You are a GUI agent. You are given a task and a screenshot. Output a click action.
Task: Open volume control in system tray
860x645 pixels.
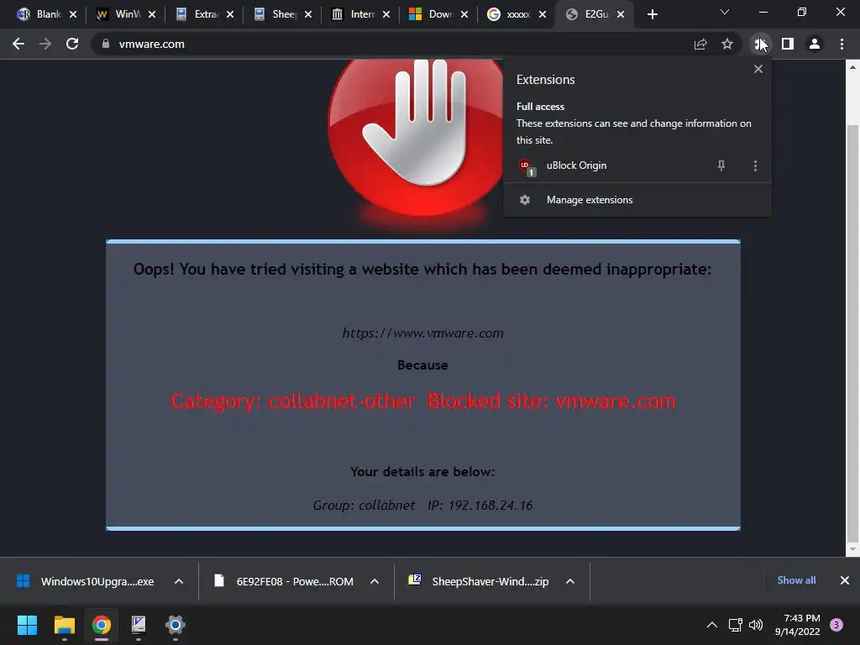756,625
